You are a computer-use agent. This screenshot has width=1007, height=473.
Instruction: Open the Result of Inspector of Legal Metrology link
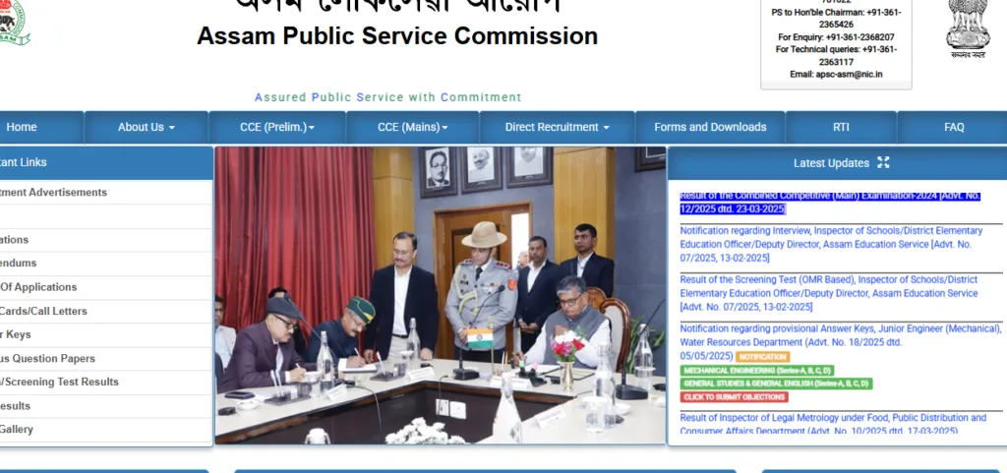pos(833,424)
